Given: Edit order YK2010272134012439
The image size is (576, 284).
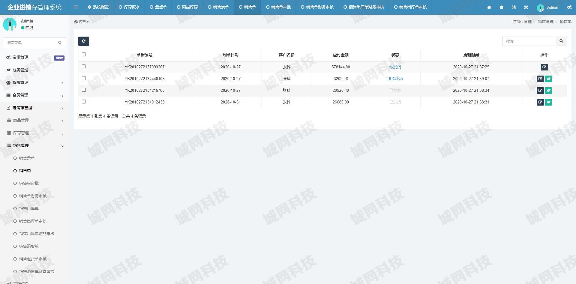Looking at the screenshot, I should click(x=540, y=102).
